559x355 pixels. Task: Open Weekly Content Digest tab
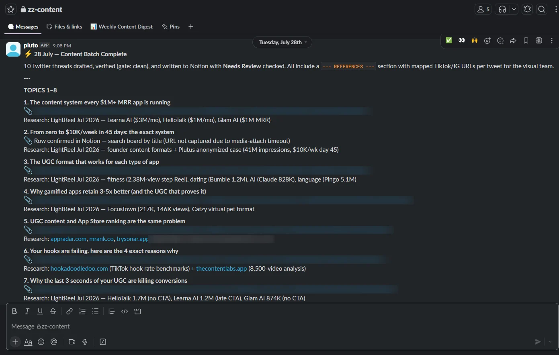121,27
